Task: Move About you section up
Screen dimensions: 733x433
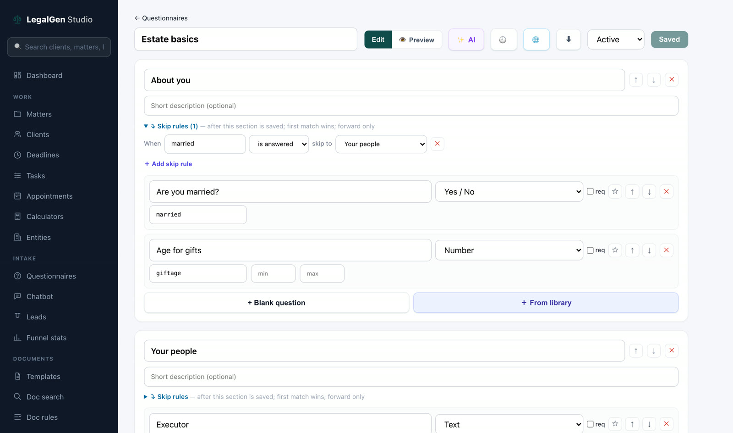Action: tap(636, 80)
